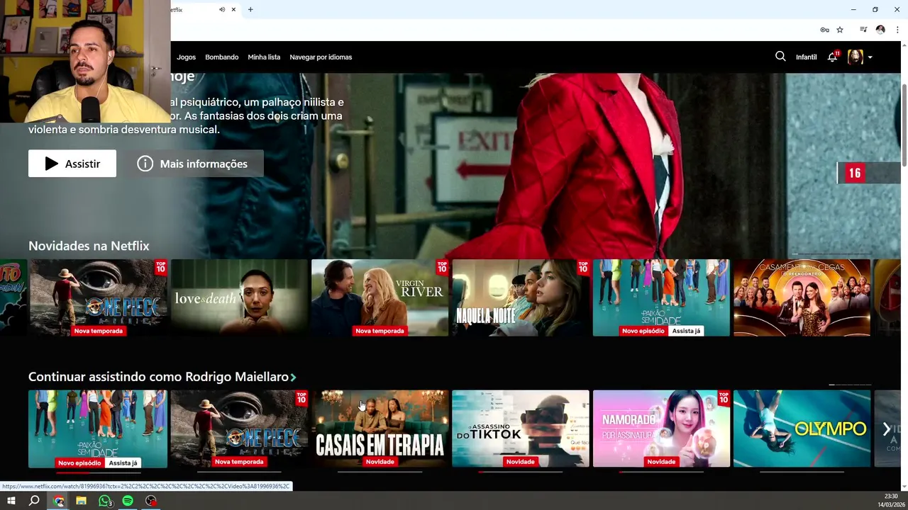Click the age rating 16 badge

855,173
